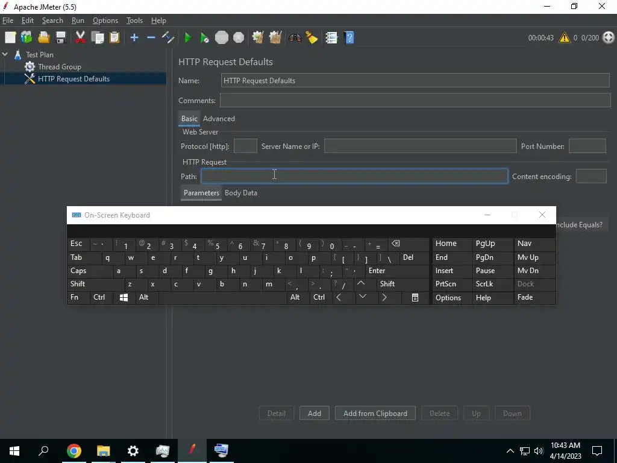Click the New test plan icon

[10, 38]
